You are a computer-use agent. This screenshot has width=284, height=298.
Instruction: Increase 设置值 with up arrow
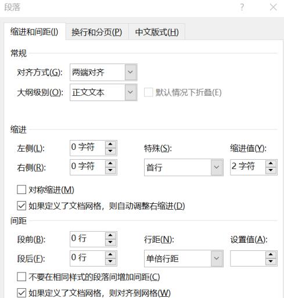[271, 255]
